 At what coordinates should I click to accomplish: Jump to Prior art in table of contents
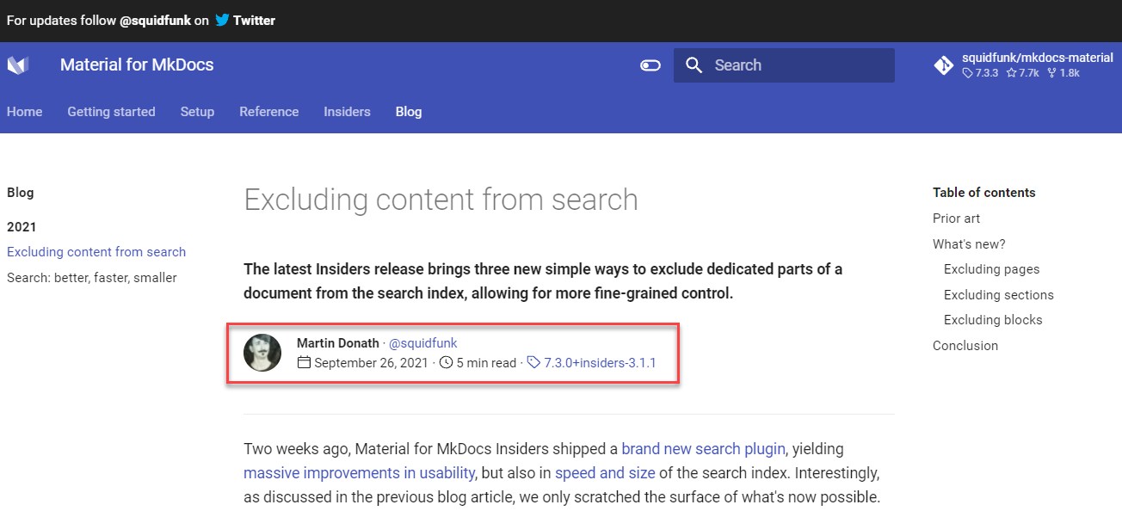click(x=957, y=219)
